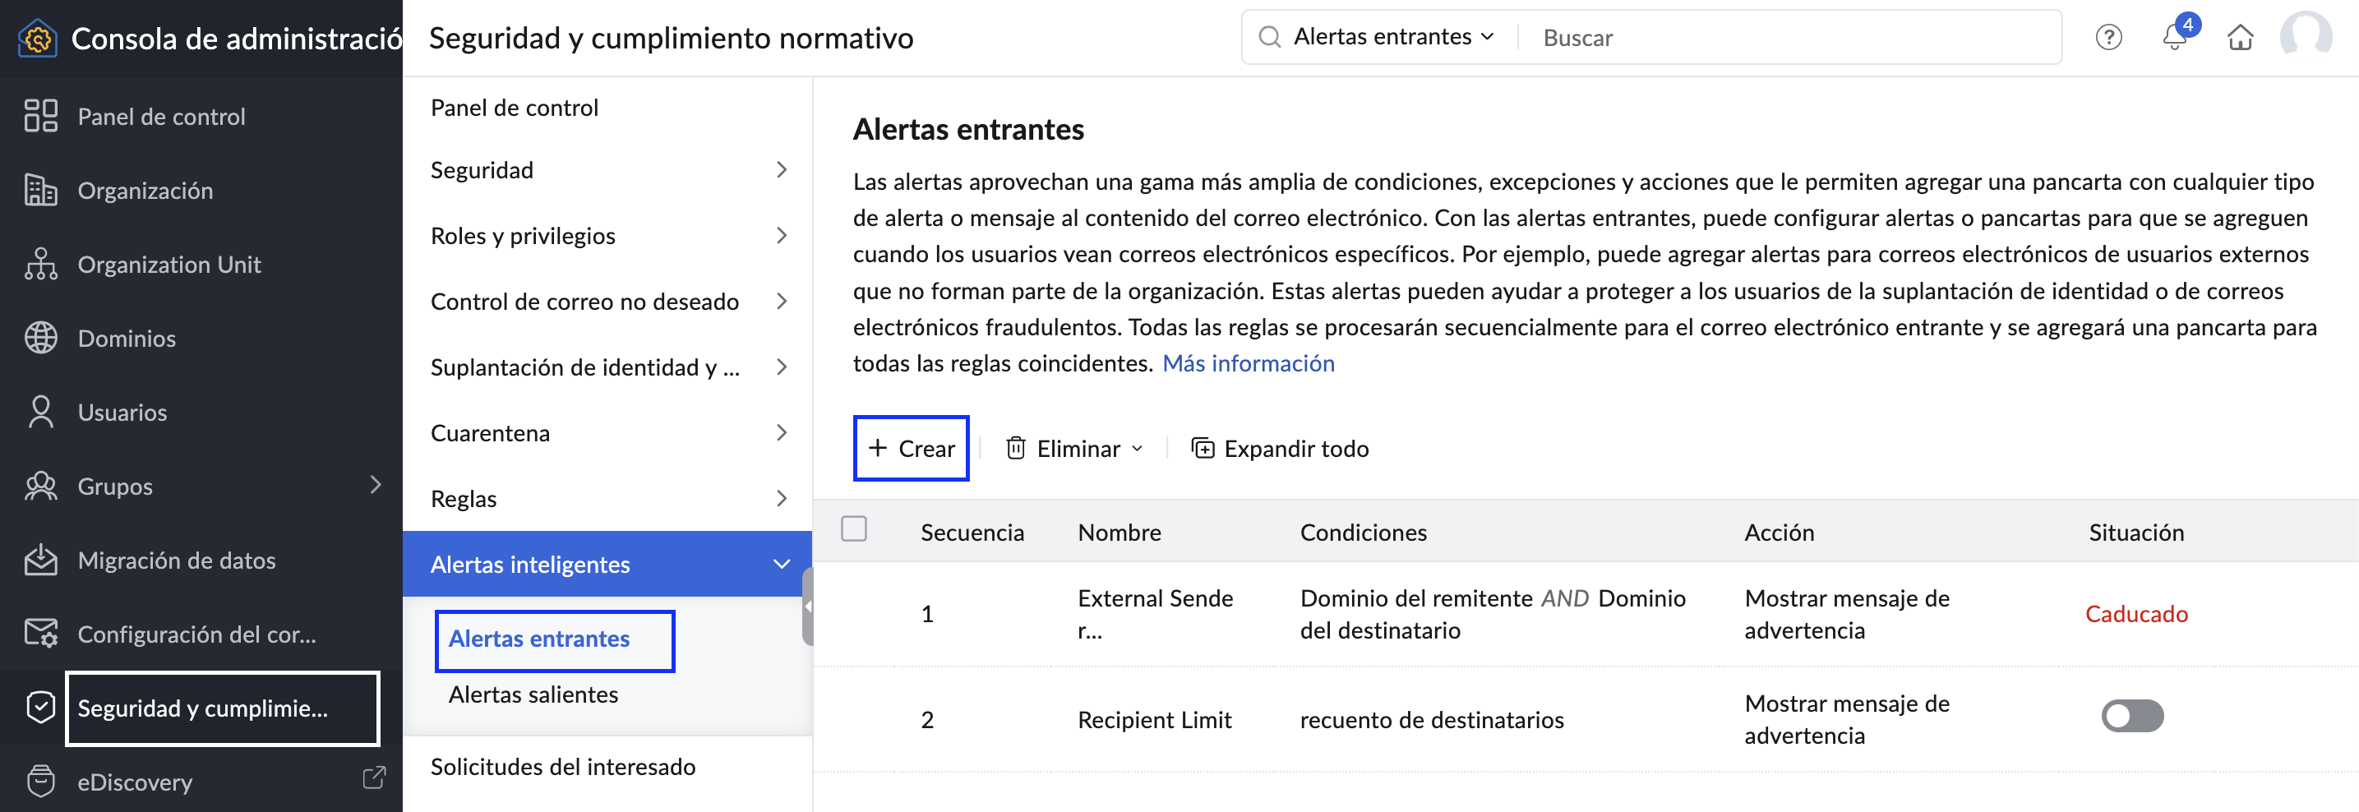This screenshot has width=2359, height=812.
Task: Click the Secuencia column header
Action: tap(972, 533)
